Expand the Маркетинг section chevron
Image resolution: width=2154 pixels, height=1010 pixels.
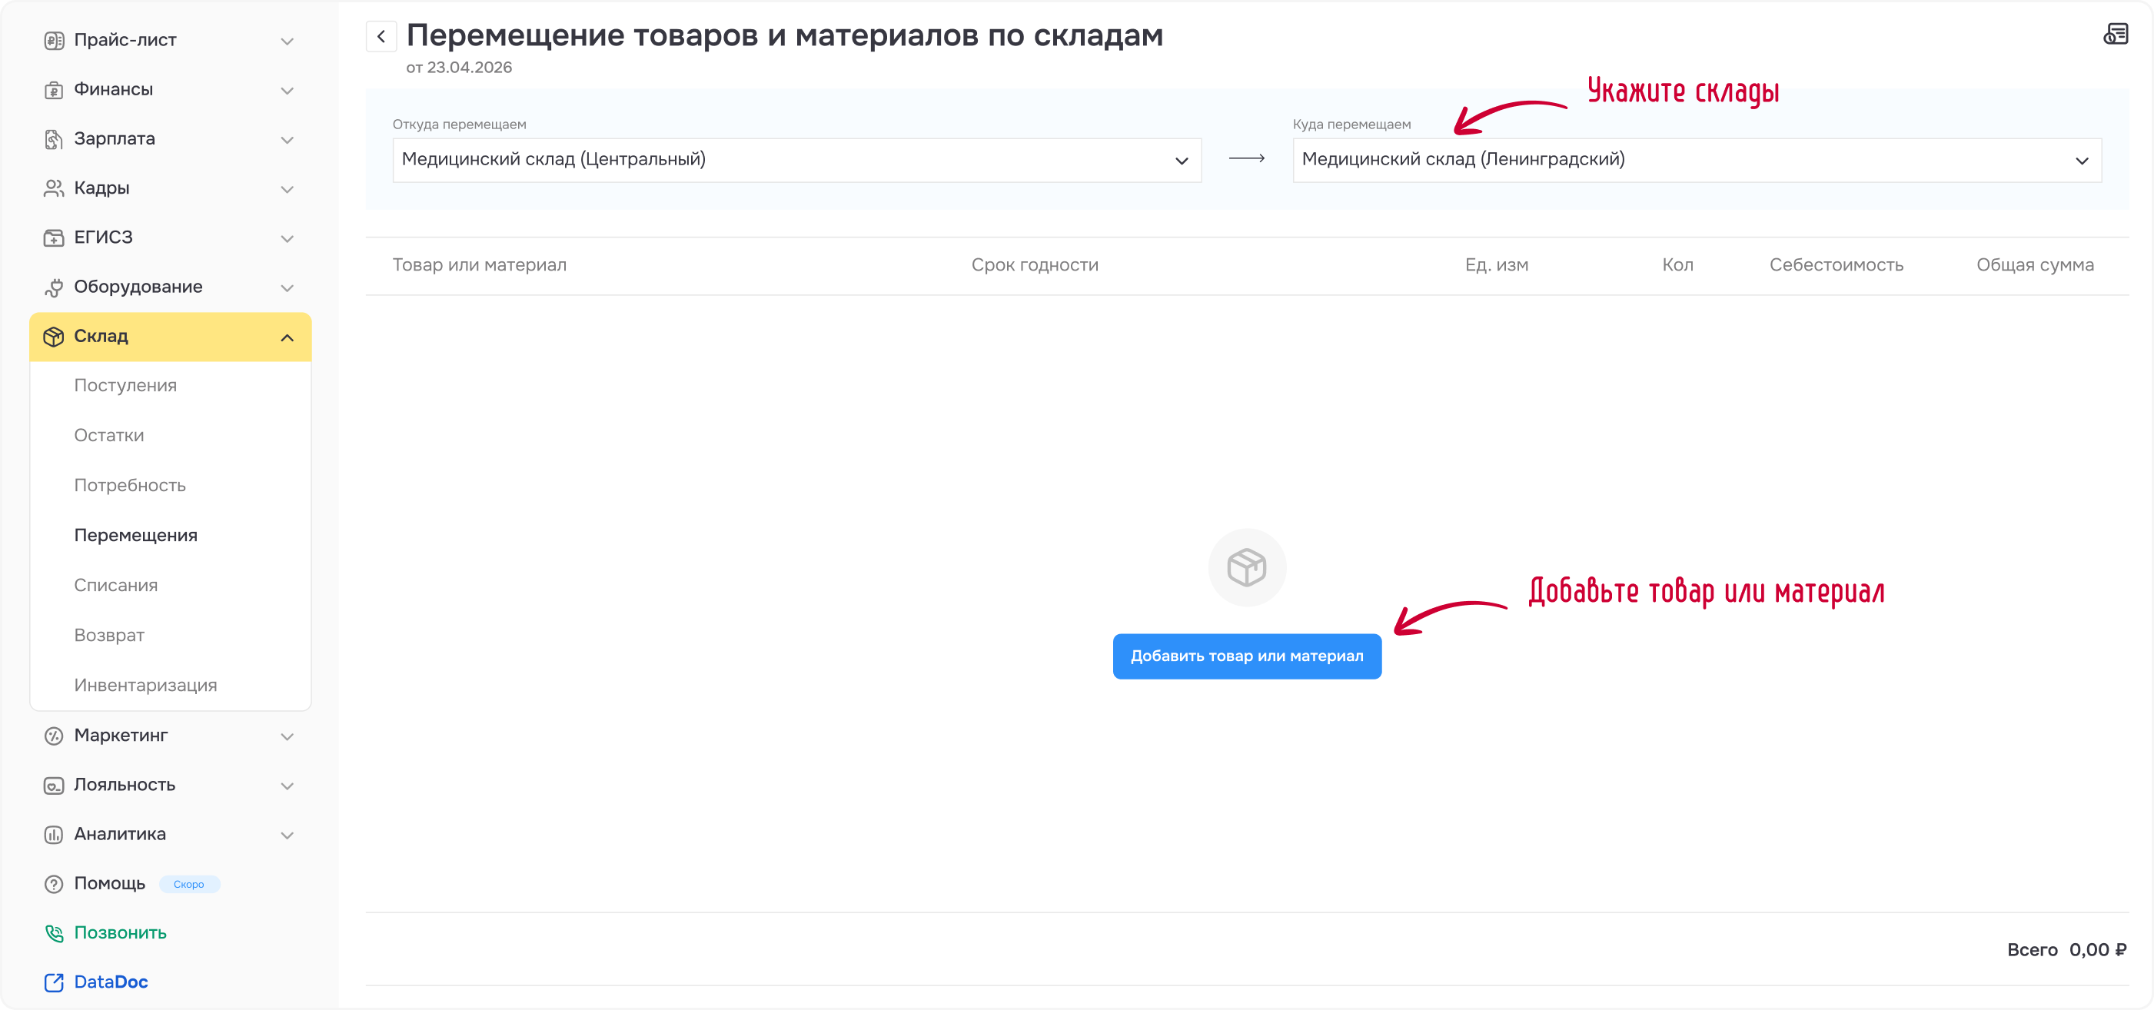click(287, 736)
